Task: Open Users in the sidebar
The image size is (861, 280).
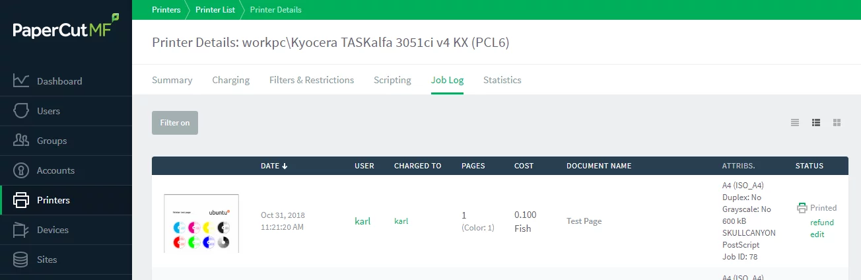Action: [x=66, y=111]
